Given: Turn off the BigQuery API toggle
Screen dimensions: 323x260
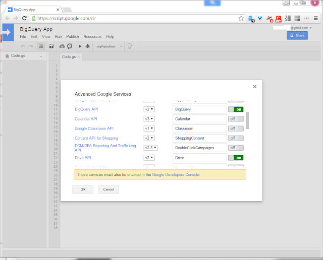Looking at the screenshot, I should coord(236,109).
